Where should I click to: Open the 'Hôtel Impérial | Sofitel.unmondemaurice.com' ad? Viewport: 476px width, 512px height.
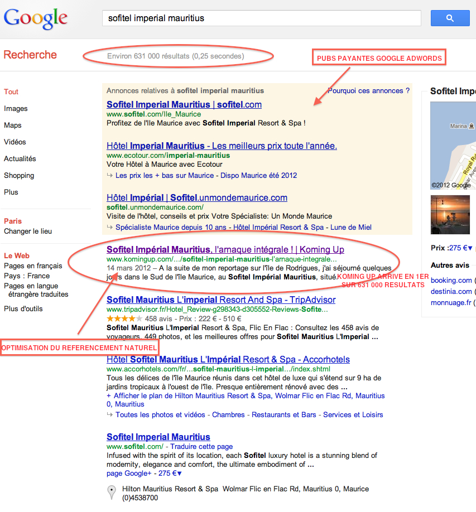196,197
